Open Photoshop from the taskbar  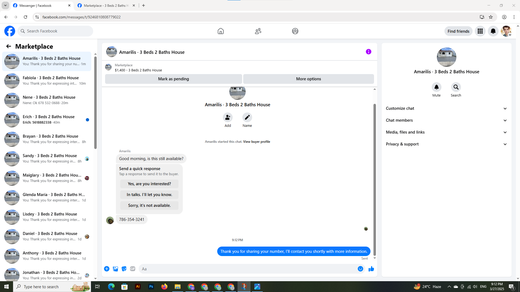pos(151,287)
